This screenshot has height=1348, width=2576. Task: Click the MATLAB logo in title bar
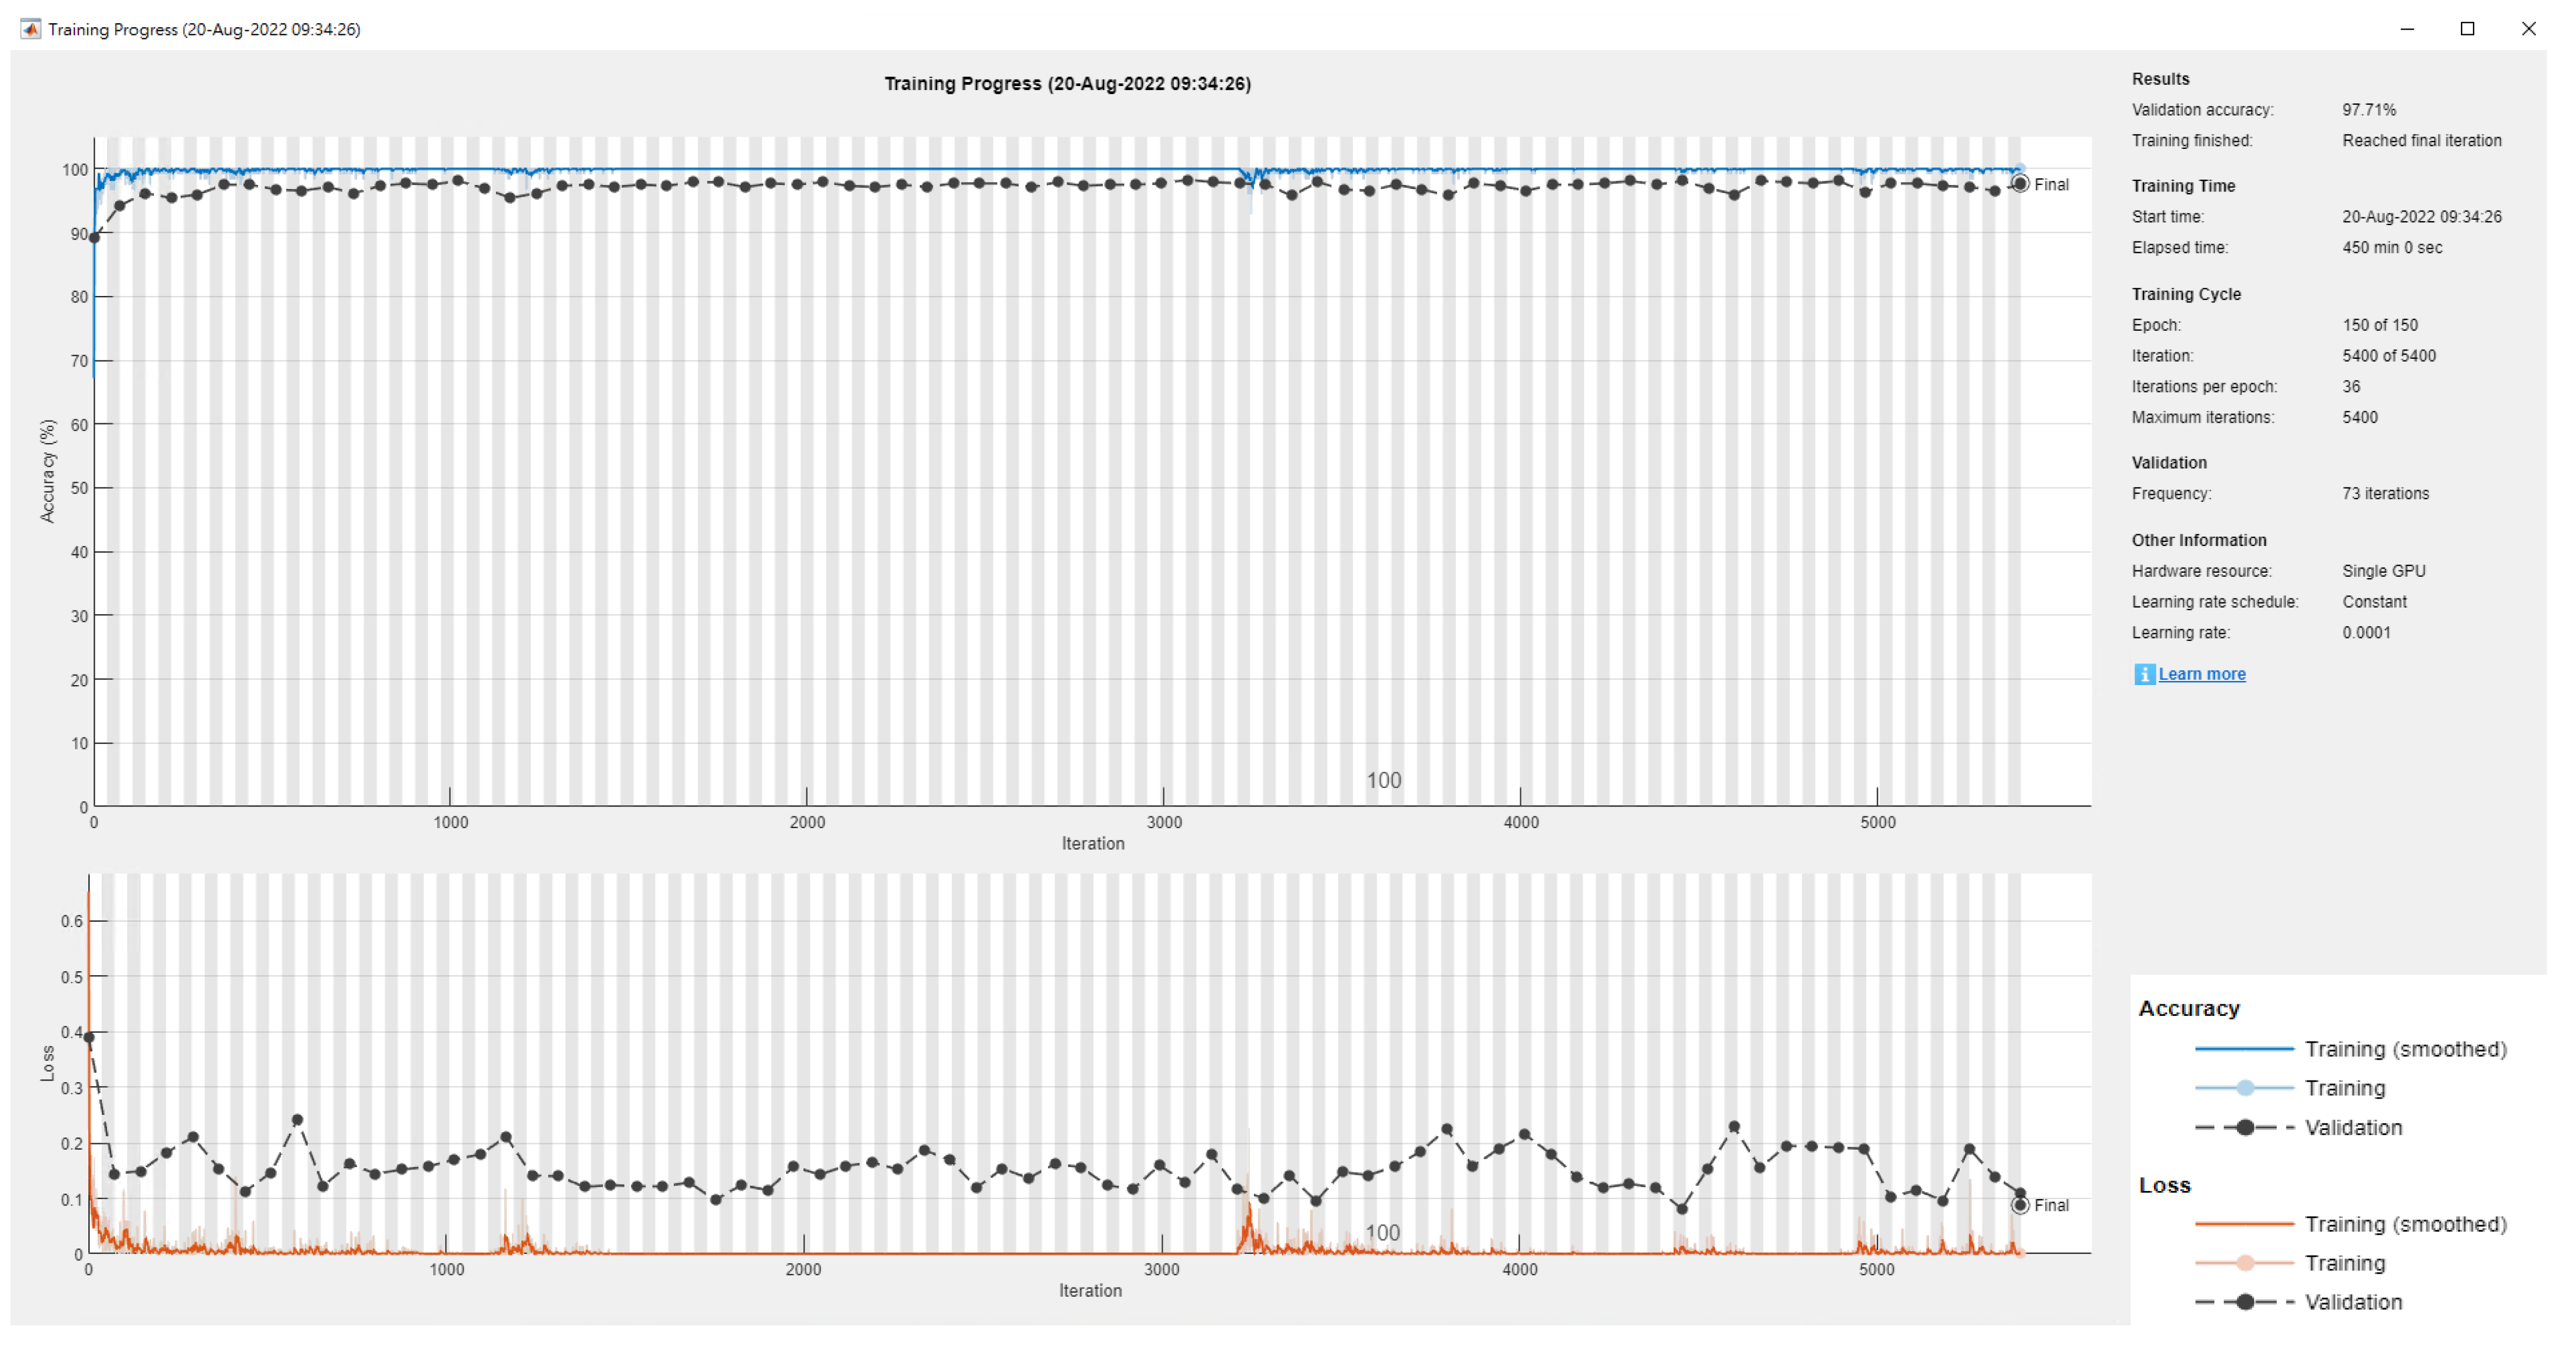tap(31, 29)
